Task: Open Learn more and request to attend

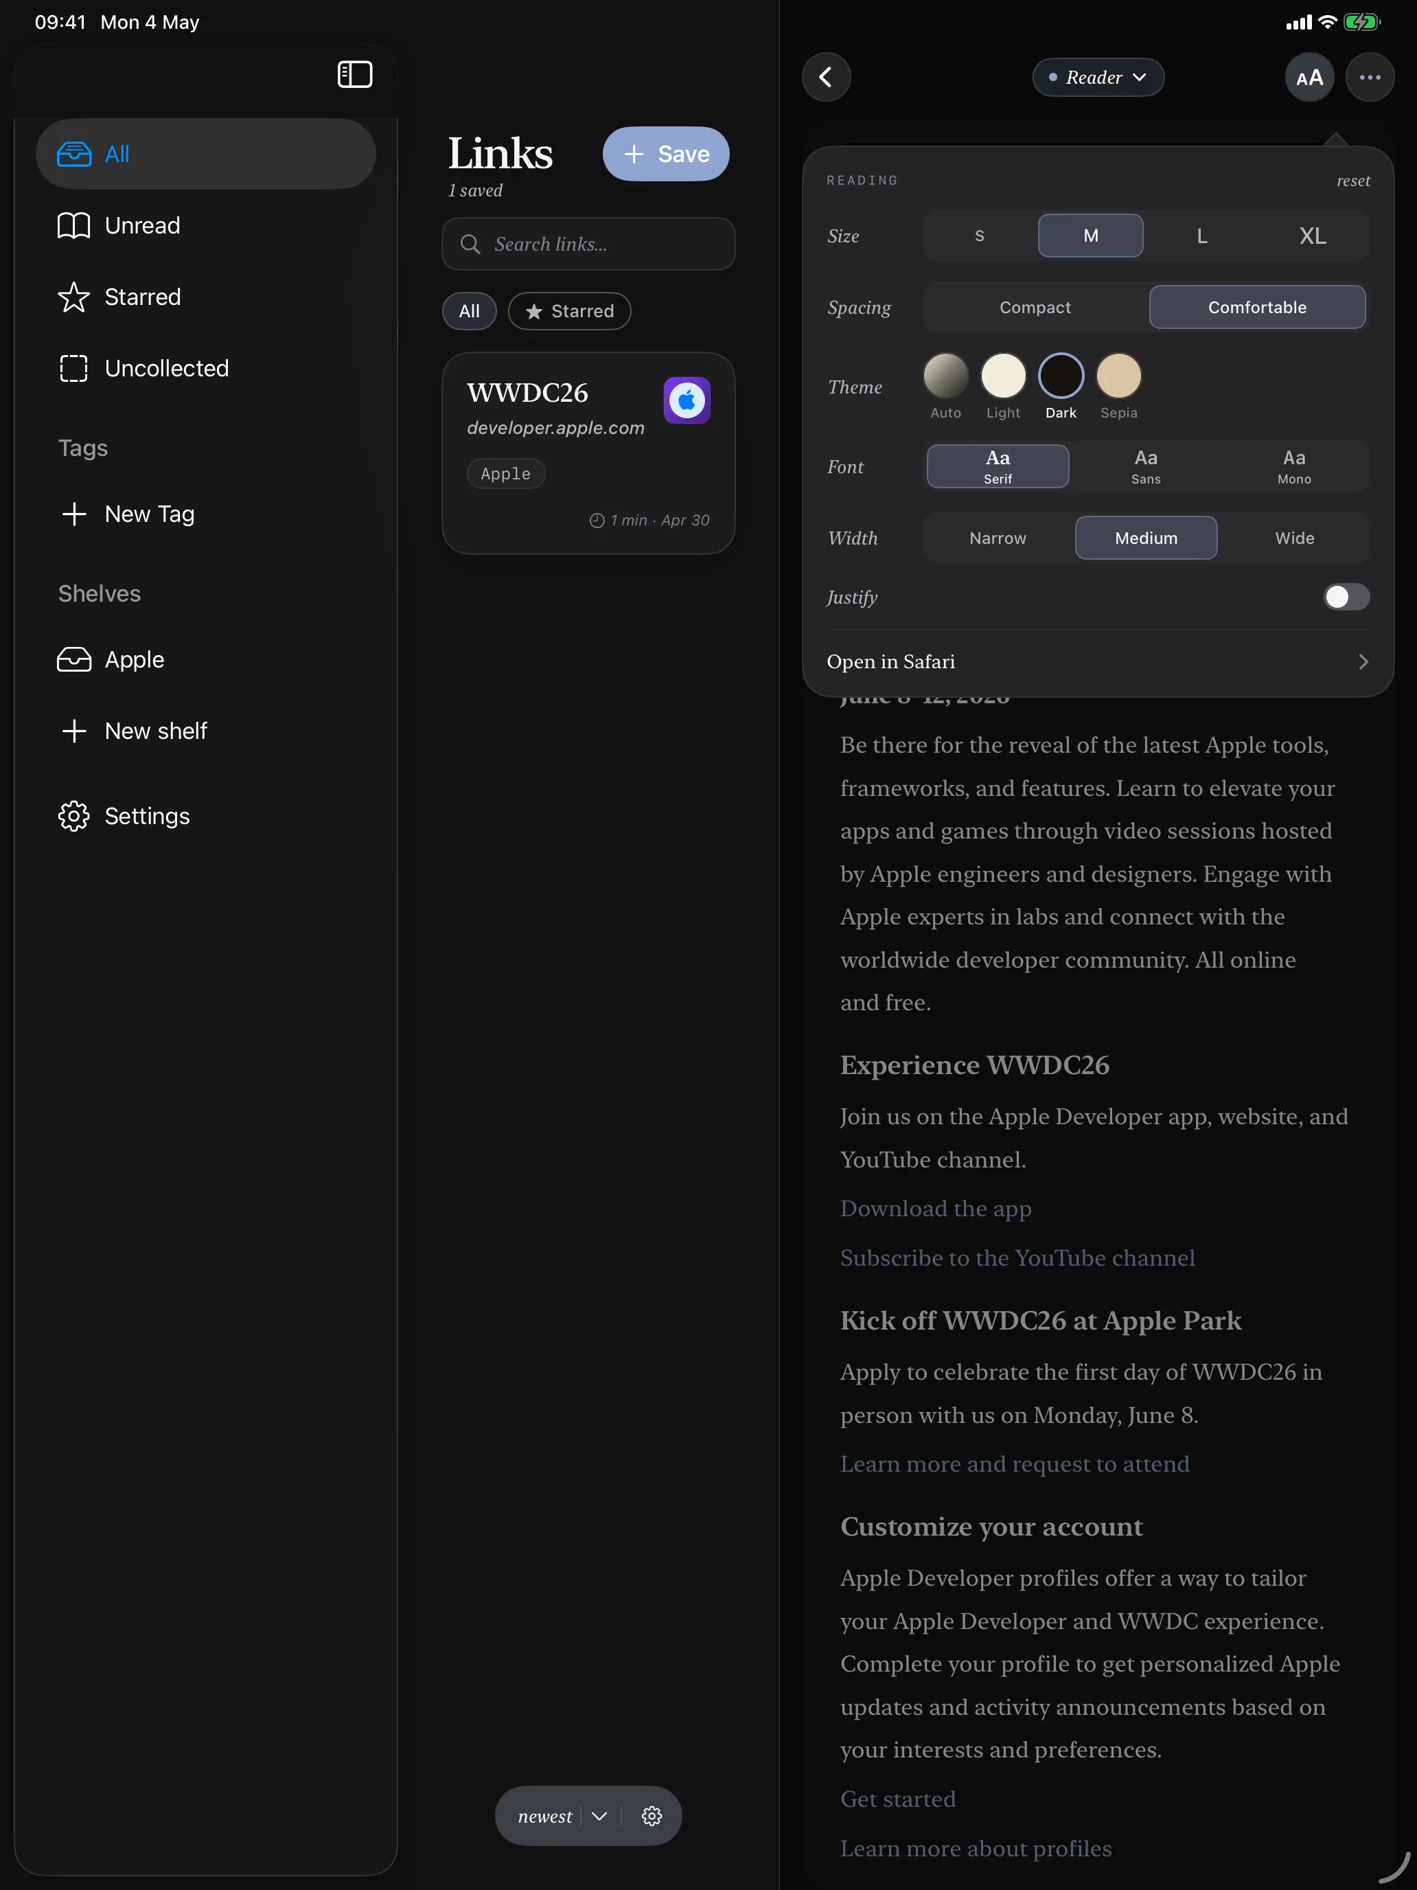Action: 1015,1464
